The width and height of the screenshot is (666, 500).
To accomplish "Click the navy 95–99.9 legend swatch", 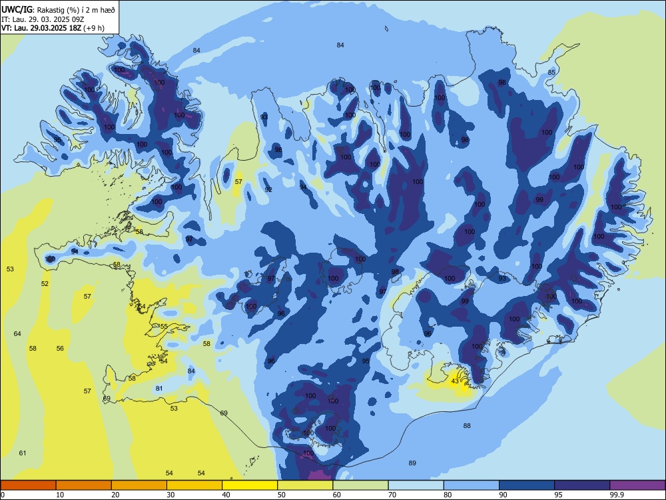I will tap(582, 485).
